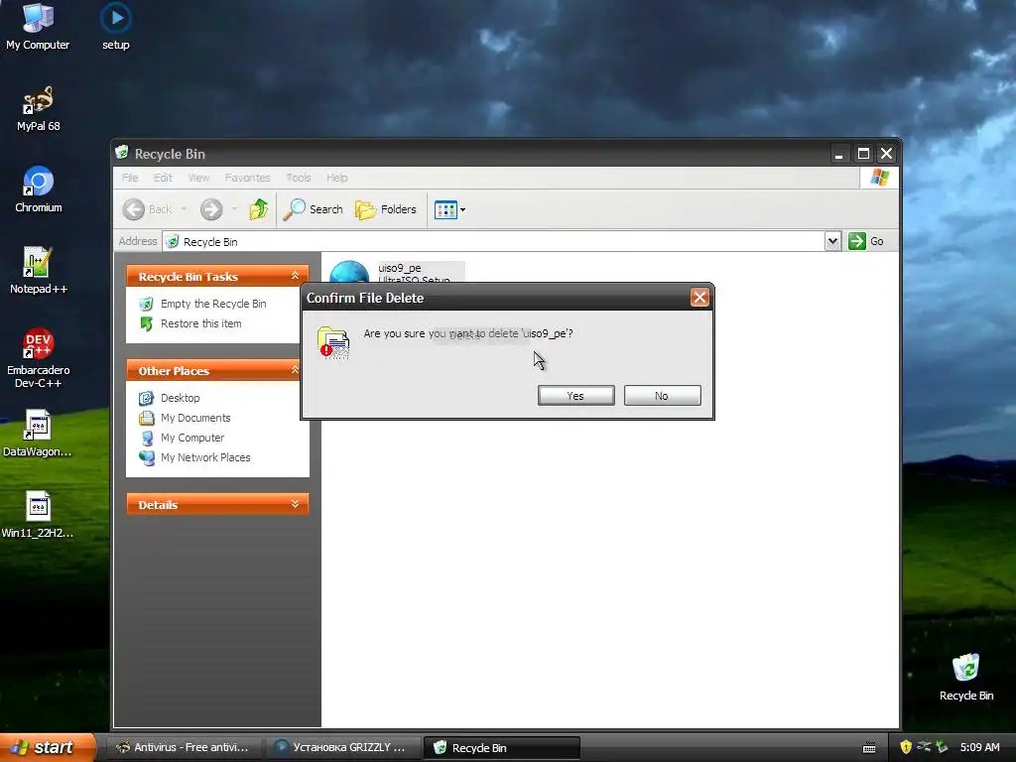1016x762 pixels.
Task: Click the yellow security shield tray icon
Action: click(x=906, y=747)
